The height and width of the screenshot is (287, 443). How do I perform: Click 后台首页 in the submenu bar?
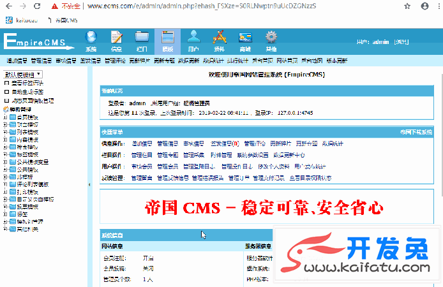pos(262,61)
